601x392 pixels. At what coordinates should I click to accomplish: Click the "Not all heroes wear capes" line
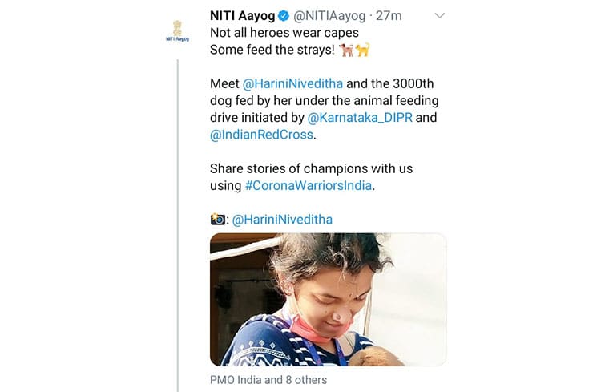click(x=284, y=33)
